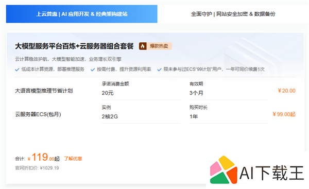Switch to the 全面守护 网站安全加密 tab
Screen dimensions: 309x189
click(x=233, y=14)
